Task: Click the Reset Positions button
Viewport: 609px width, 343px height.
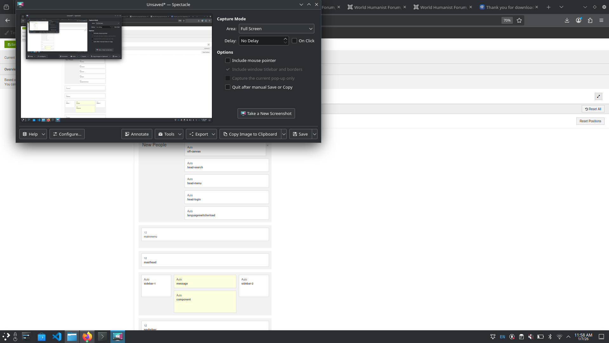Action: (590, 121)
